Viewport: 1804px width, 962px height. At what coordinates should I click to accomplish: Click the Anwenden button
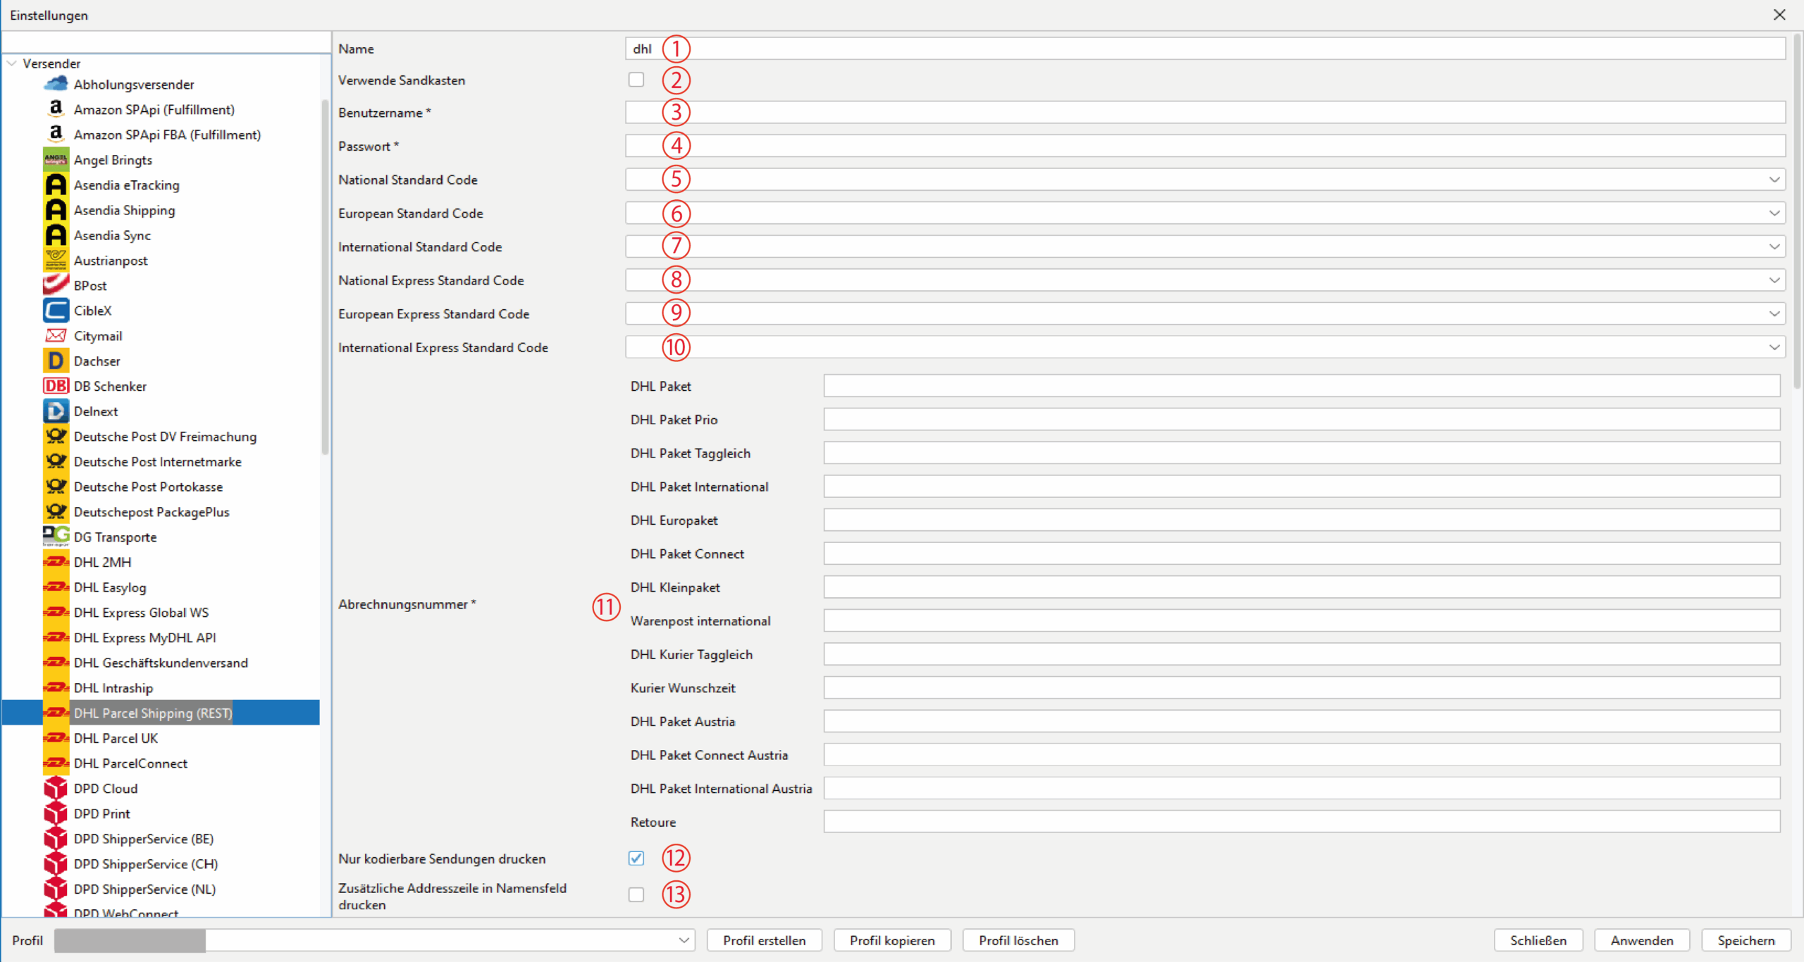click(x=1642, y=940)
